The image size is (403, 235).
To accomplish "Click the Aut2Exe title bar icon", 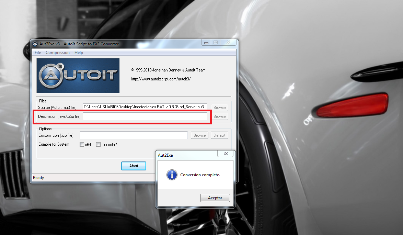I will (35, 44).
